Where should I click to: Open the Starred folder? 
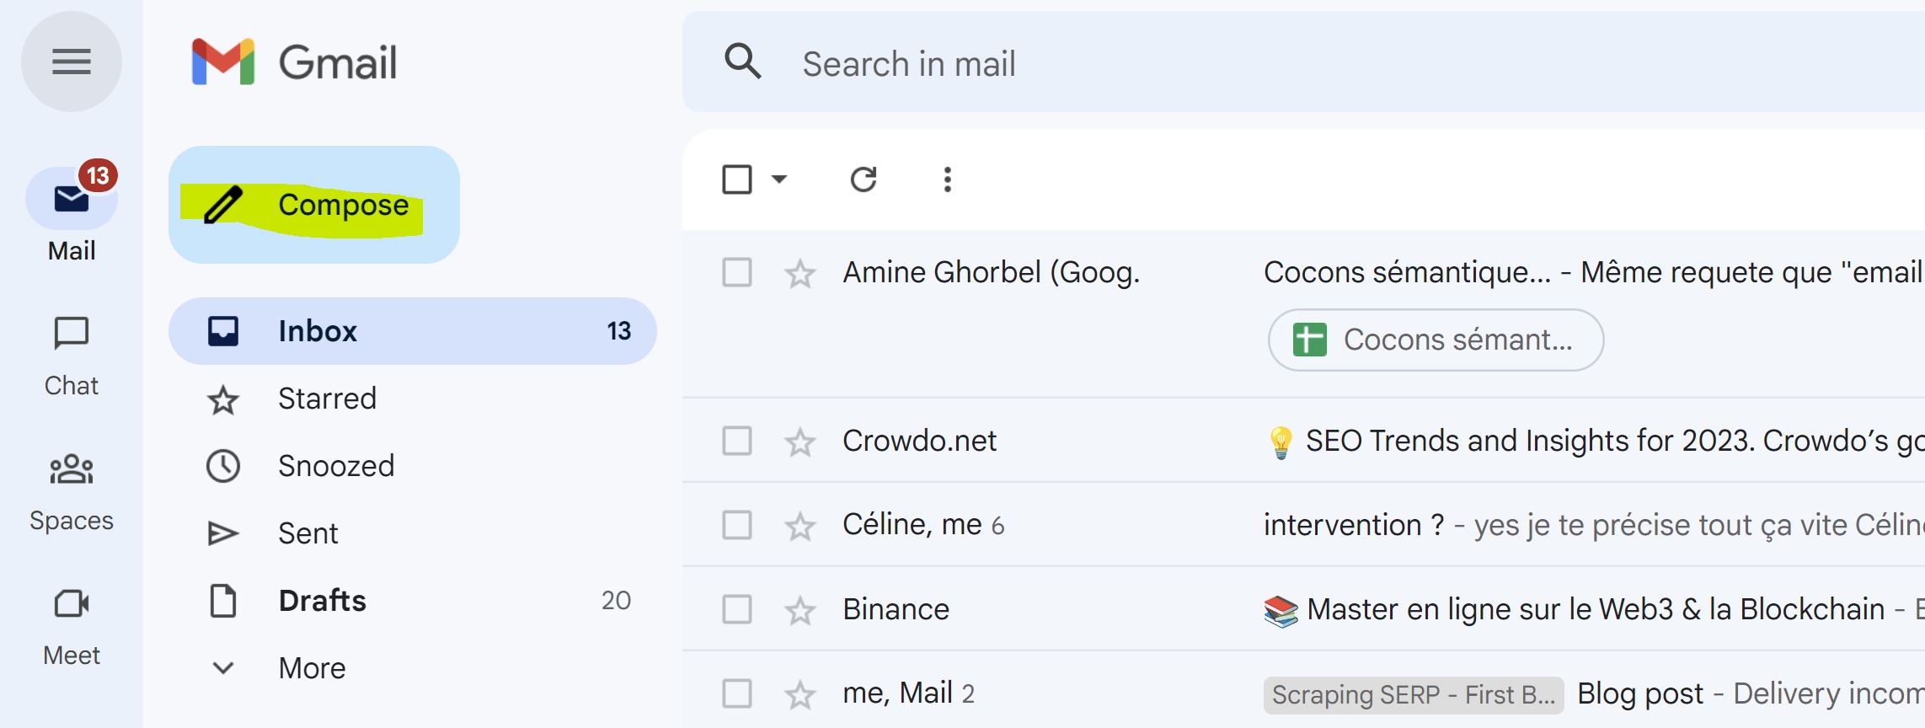click(x=327, y=399)
